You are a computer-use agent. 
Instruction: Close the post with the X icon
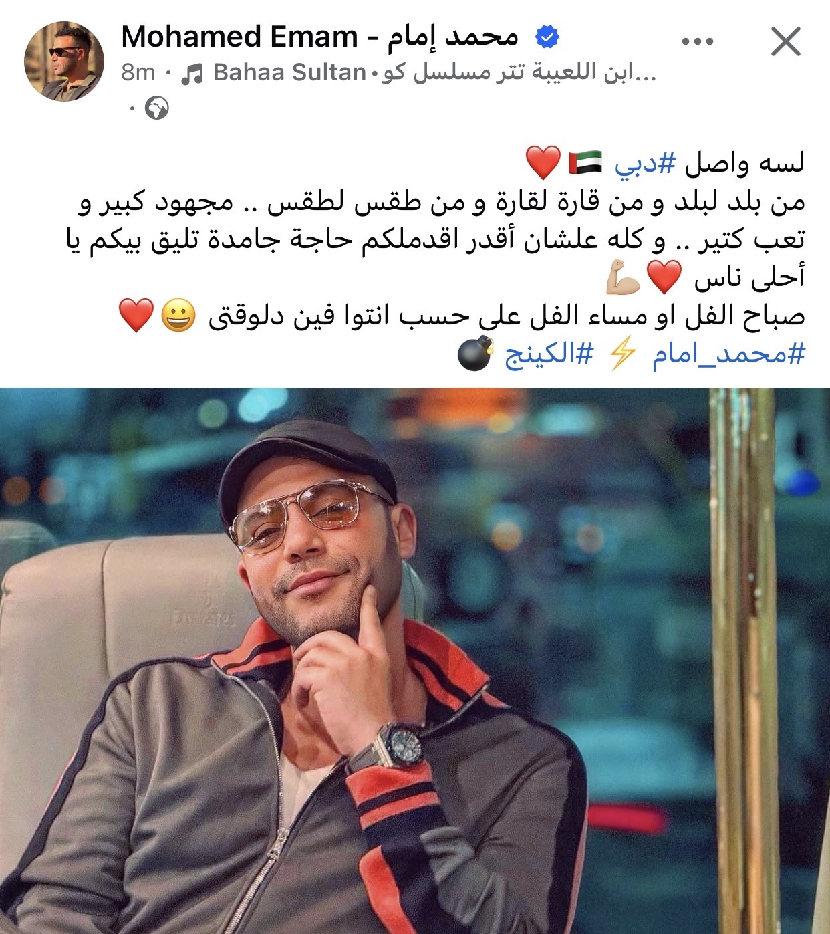pos(785,41)
